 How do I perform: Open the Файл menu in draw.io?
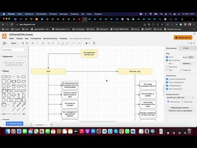(11, 39)
